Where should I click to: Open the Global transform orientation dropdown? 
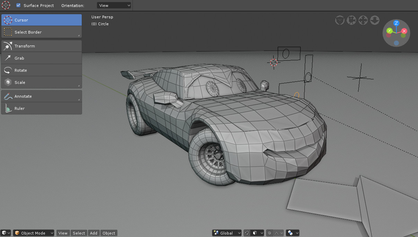(x=227, y=233)
